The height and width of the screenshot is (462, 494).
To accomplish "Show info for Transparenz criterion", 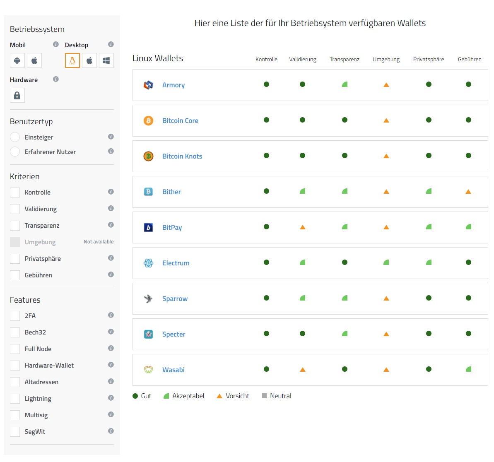I will pyautogui.click(x=111, y=225).
